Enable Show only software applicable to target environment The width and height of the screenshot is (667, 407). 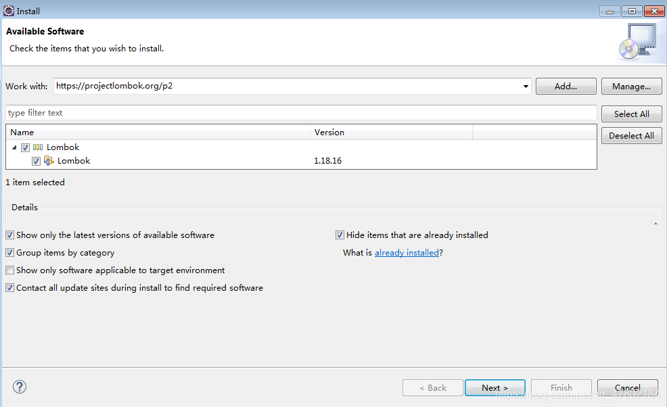pos(9,270)
